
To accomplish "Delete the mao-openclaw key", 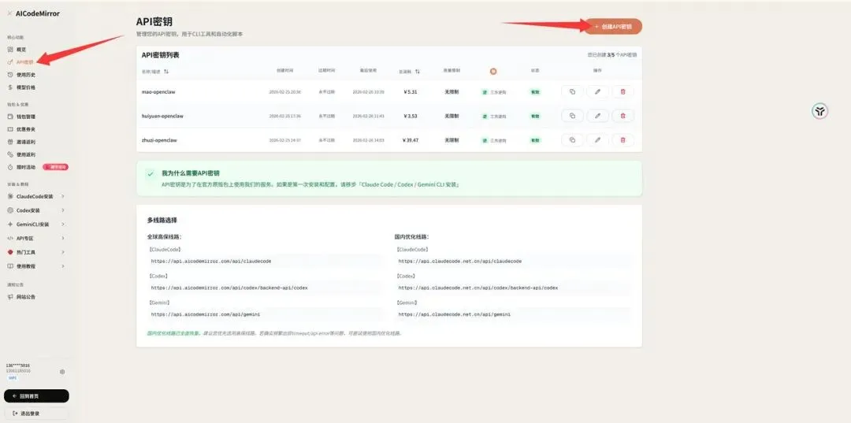I will tap(622, 91).
